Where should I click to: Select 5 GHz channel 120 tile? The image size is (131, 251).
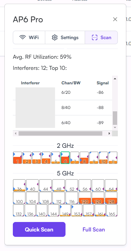(85, 198)
